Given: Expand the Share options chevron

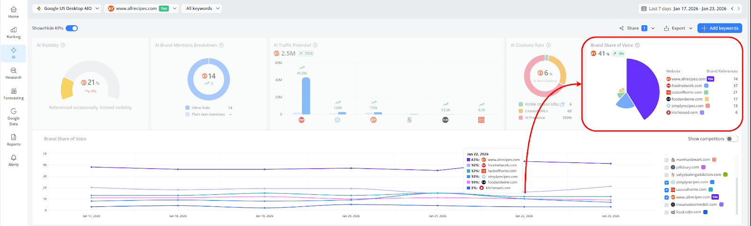Looking at the screenshot, I should pos(653,28).
